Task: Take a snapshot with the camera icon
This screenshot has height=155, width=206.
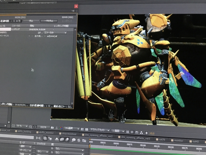Action: click(x=52, y=128)
